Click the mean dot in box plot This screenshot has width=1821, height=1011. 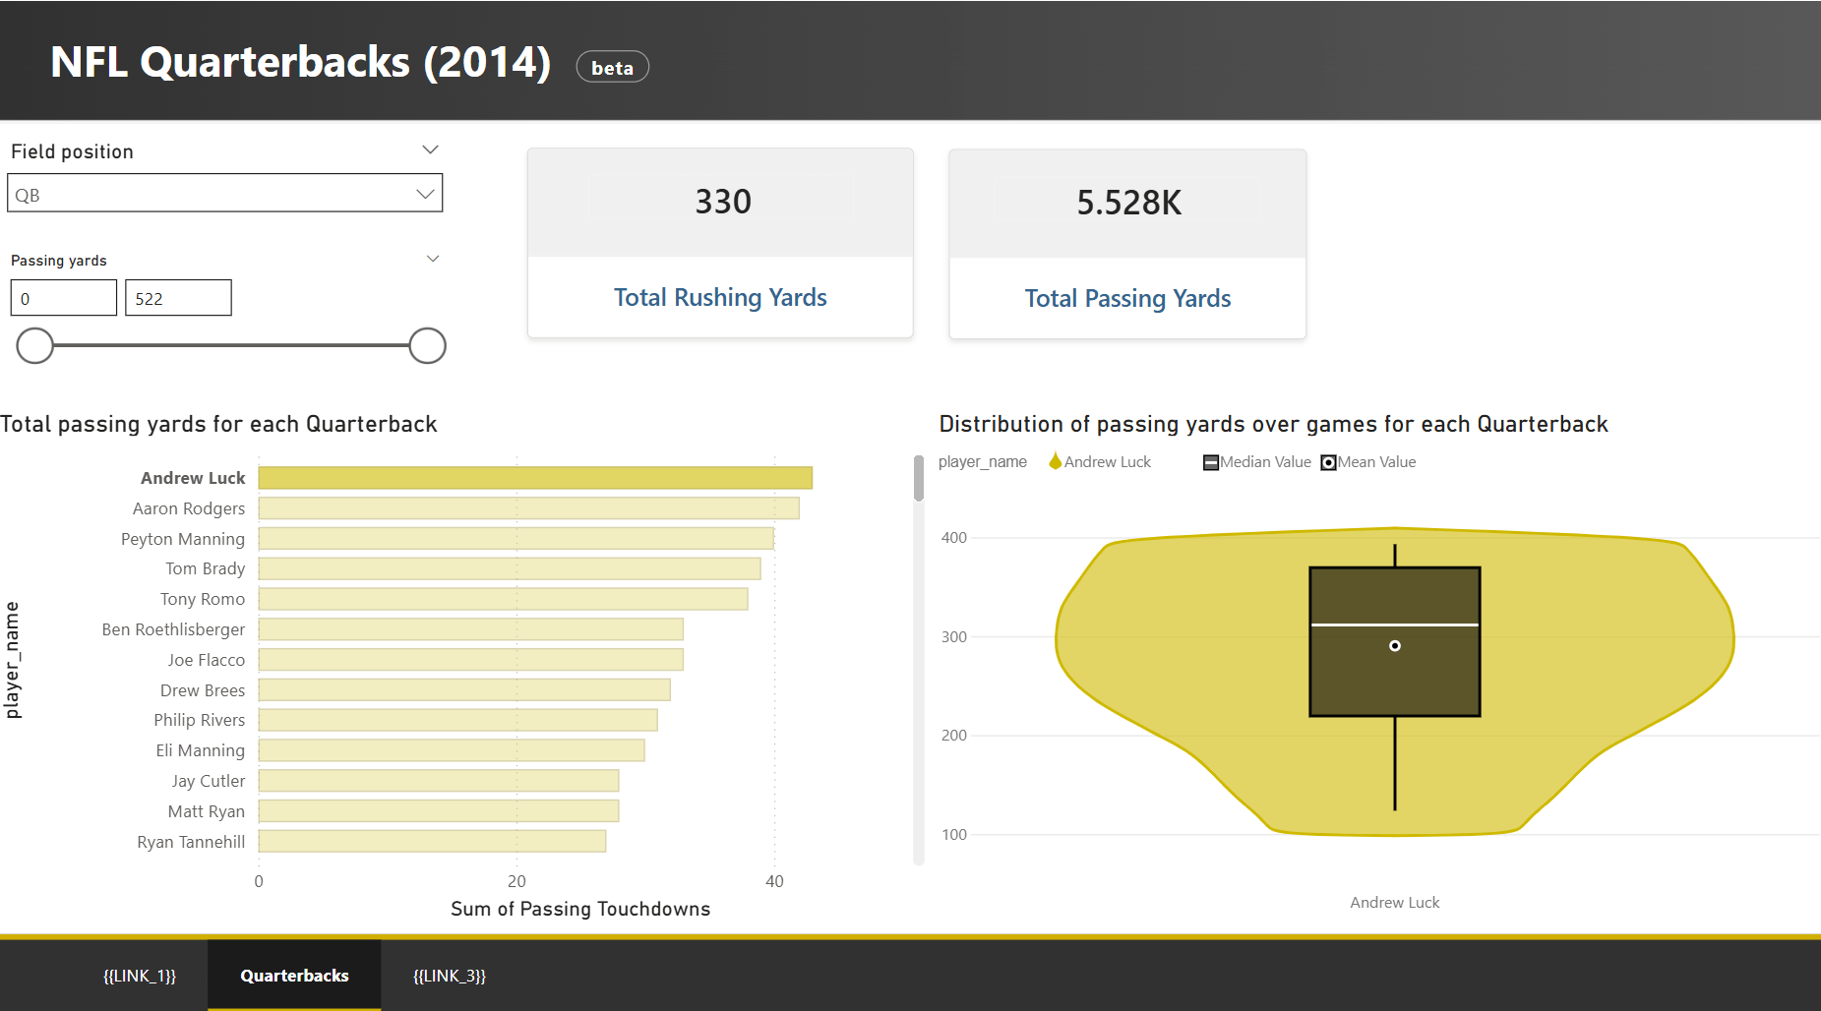click(x=1394, y=646)
